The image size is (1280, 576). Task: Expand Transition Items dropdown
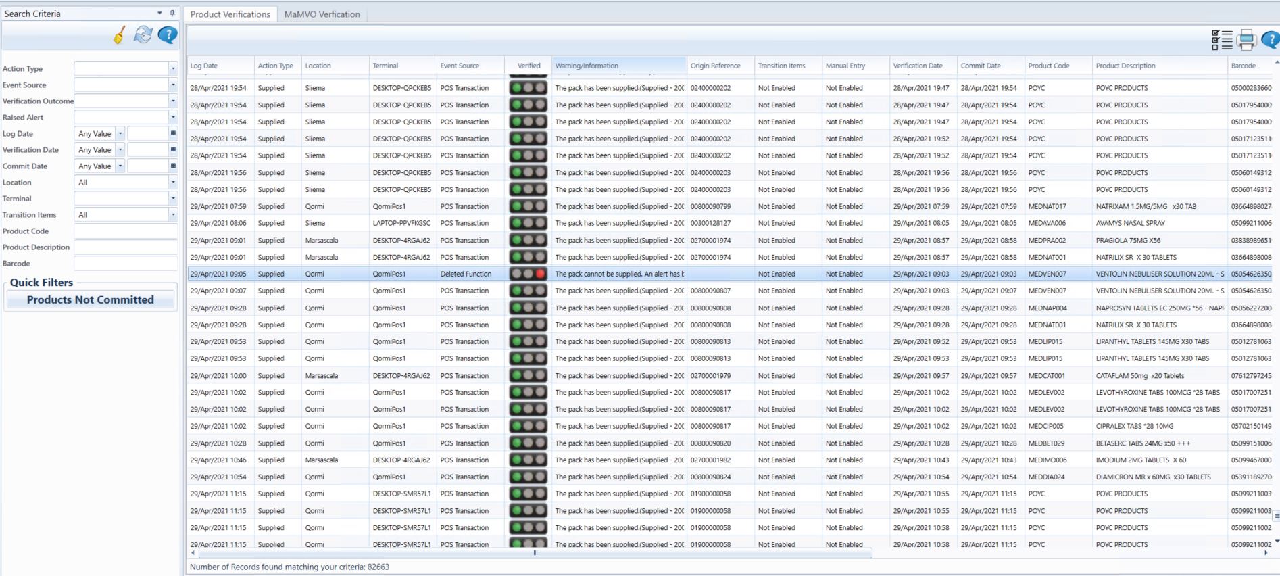(173, 214)
